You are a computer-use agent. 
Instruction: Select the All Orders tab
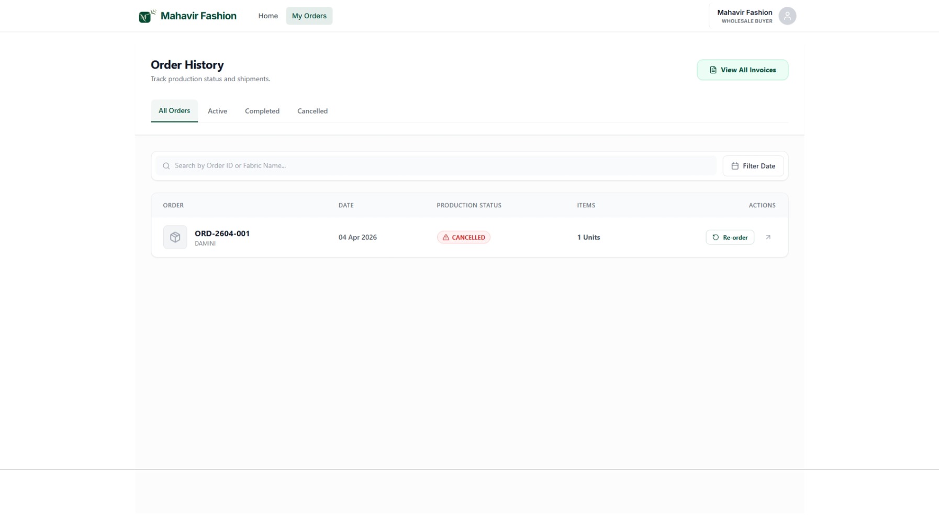(174, 111)
